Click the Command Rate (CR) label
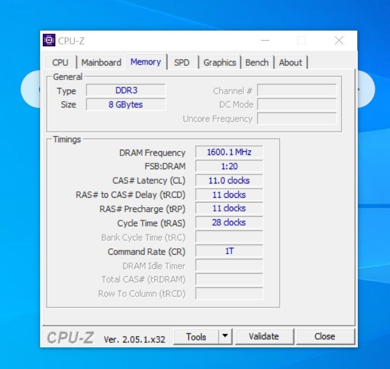Screen dimensions: 390x369 pos(147,252)
